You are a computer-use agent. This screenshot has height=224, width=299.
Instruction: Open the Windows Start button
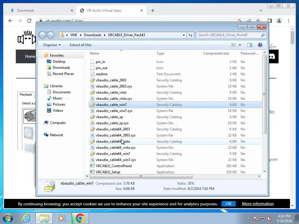coord(8,218)
